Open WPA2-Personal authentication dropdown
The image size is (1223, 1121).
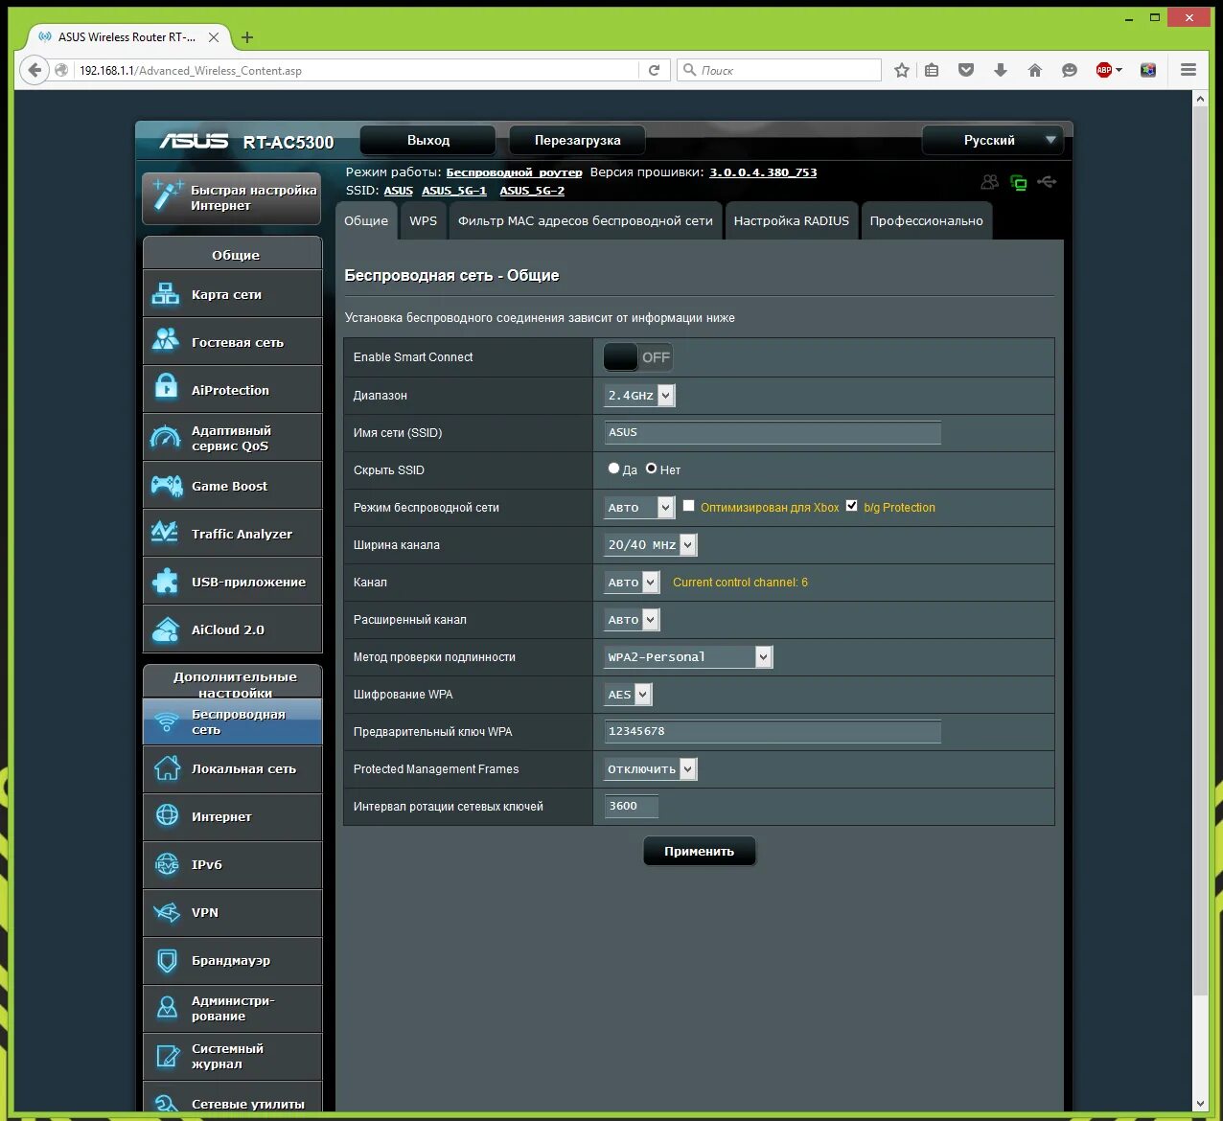(x=688, y=656)
